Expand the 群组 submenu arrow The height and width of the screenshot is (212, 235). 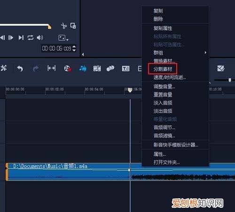click(205, 53)
